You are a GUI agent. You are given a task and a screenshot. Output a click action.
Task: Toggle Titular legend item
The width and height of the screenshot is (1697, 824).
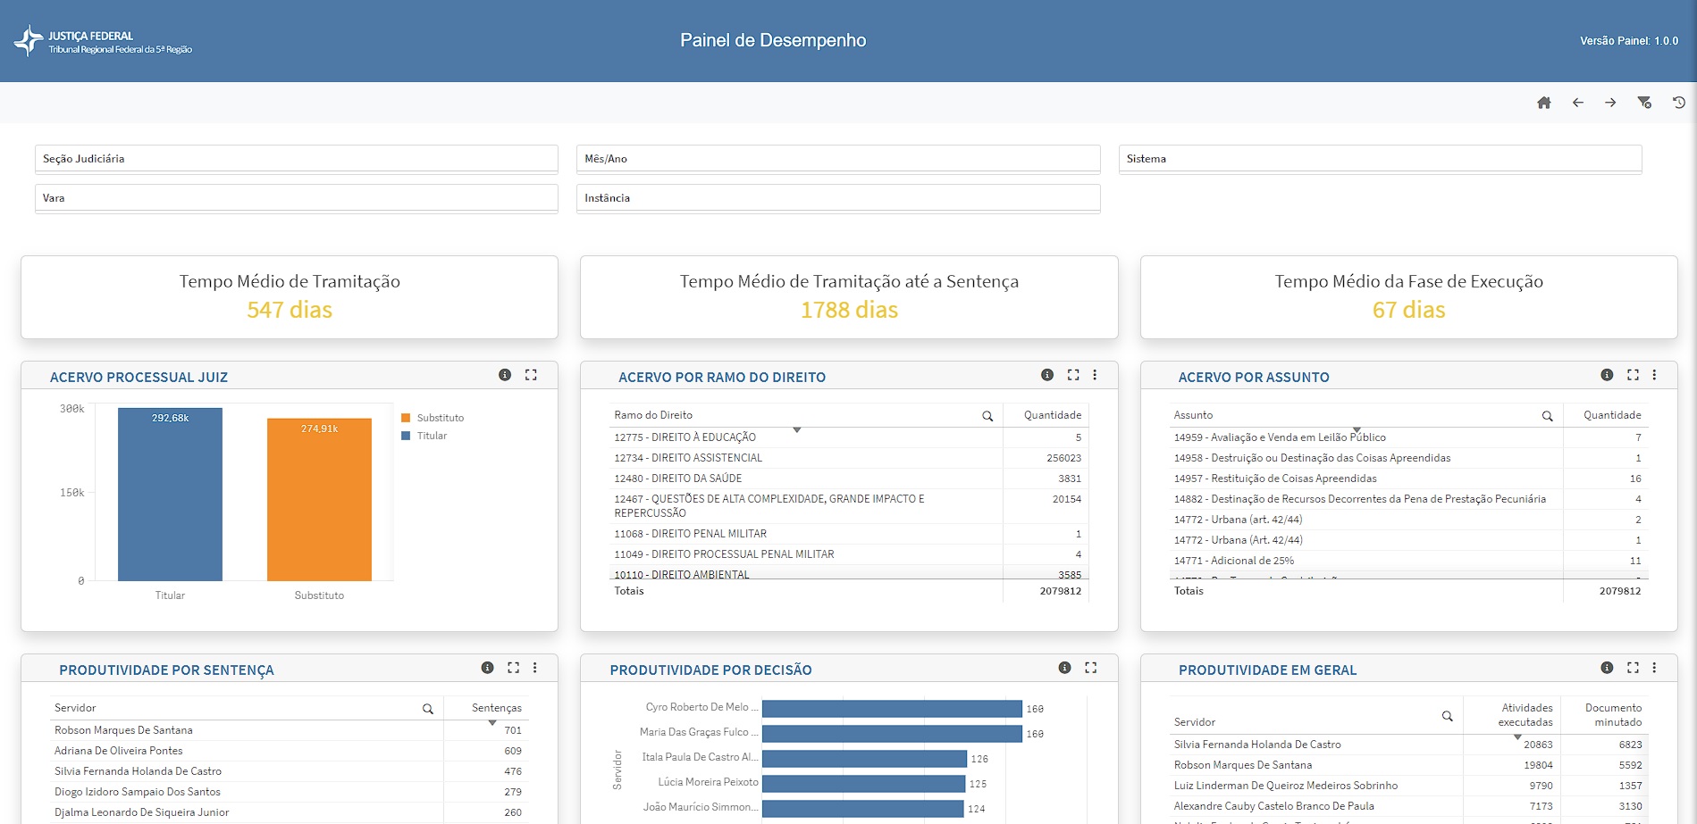424,436
